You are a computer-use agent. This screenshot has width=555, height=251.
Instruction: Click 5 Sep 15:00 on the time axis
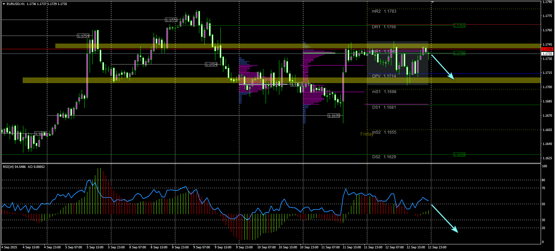coord(95,247)
